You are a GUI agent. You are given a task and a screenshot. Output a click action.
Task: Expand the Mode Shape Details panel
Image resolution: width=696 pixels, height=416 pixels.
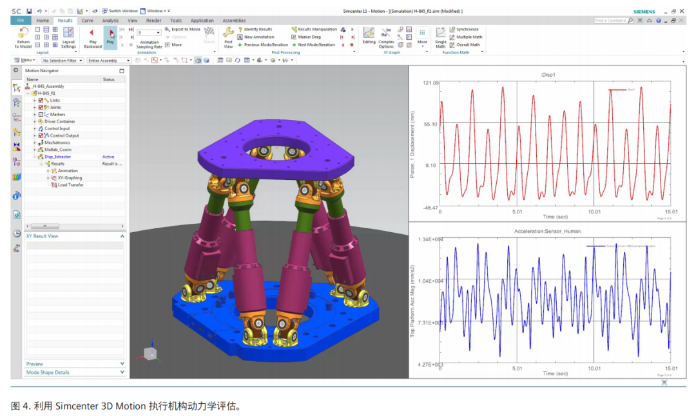[x=122, y=372]
